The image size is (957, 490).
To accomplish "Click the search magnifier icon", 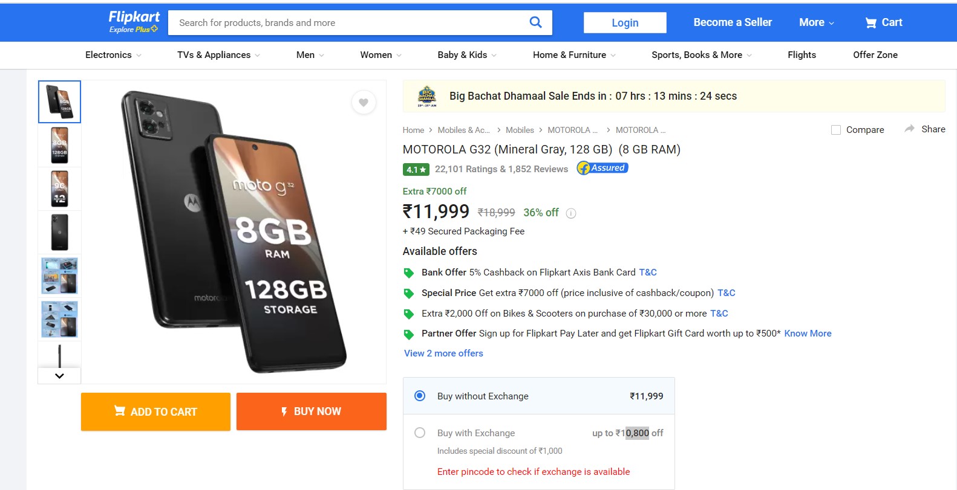I will coord(535,22).
